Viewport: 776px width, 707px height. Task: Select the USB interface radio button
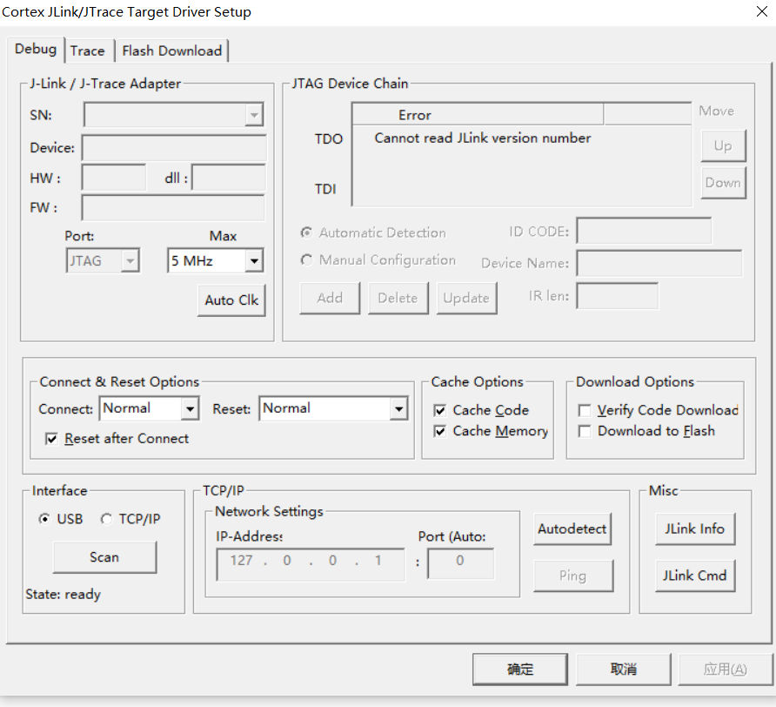pyautogui.click(x=44, y=519)
